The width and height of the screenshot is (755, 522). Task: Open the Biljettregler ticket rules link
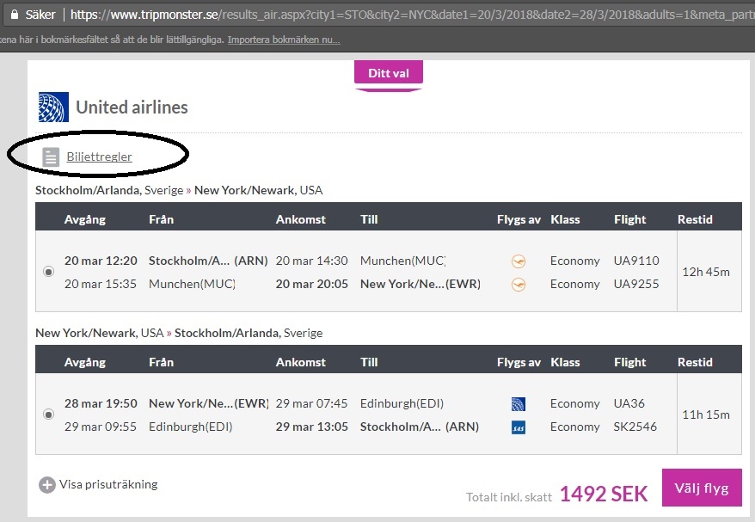pos(99,157)
